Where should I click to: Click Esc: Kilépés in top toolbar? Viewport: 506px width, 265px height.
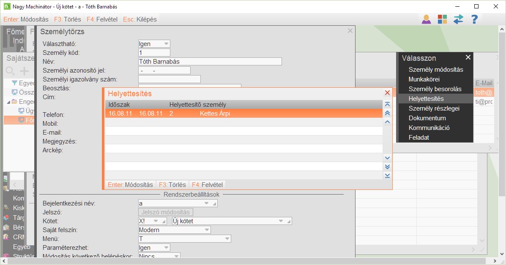pos(140,19)
